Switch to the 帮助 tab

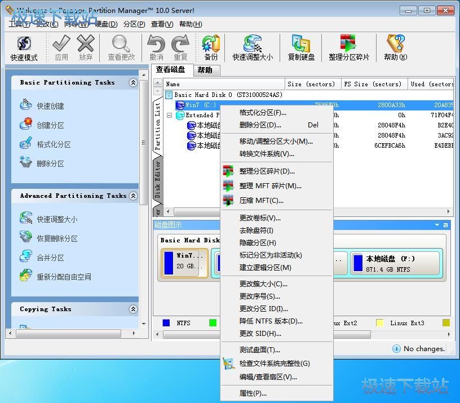pyautogui.click(x=206, y=70)
